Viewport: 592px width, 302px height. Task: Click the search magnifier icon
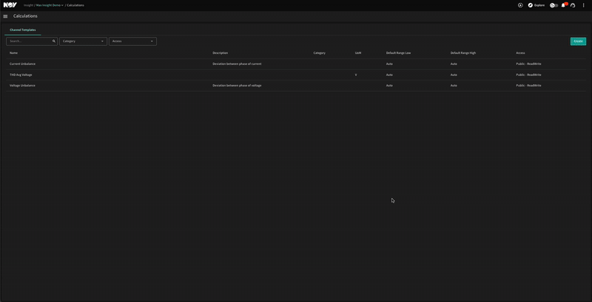pyautogui.click(x=53, y=41)
